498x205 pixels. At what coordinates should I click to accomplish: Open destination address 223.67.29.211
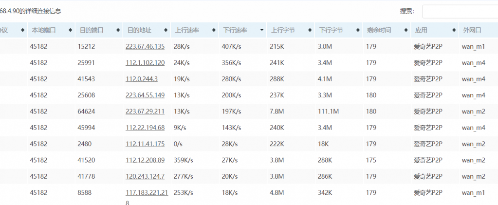point(145,112)
